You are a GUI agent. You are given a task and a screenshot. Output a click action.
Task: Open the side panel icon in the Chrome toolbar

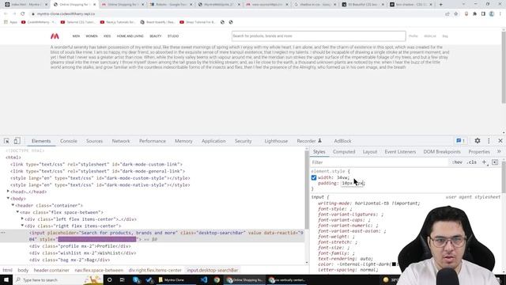click(483, 14)
